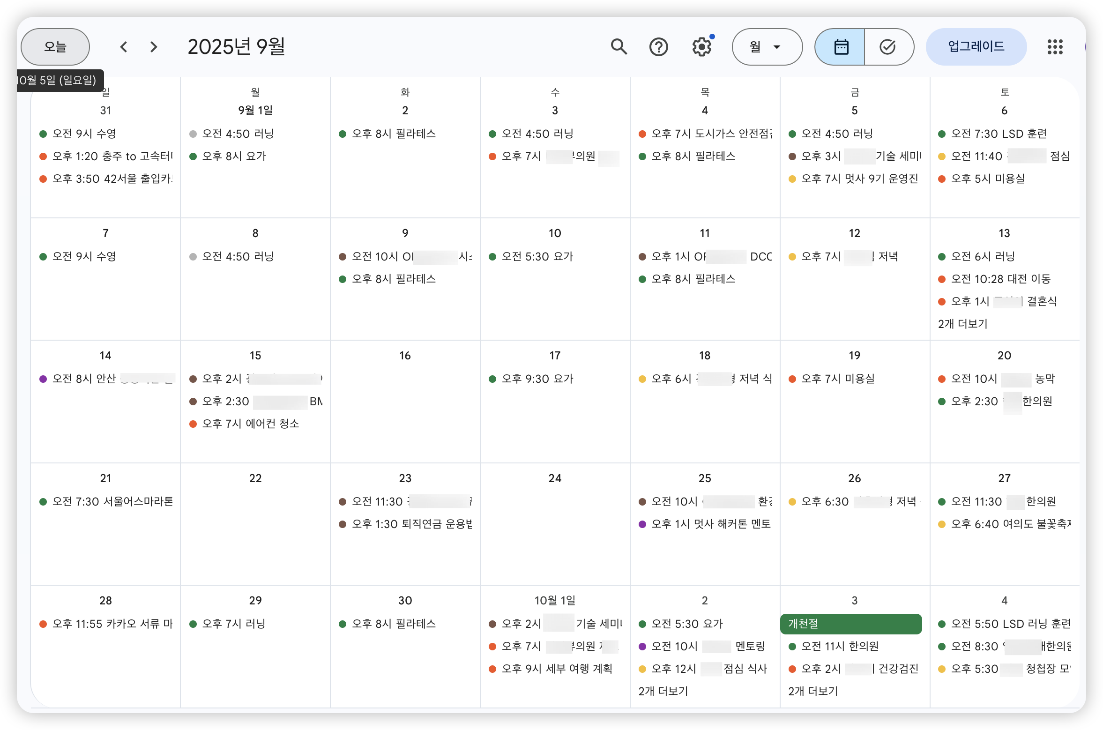This screenshot has width=1103, height=730.
Task: Click the 업그레이드 button
Action: pyautogui.click(x=976, y=47)
